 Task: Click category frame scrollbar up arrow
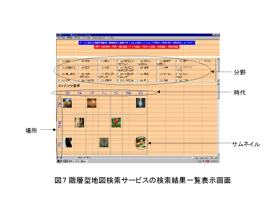[x=218, y=59]
